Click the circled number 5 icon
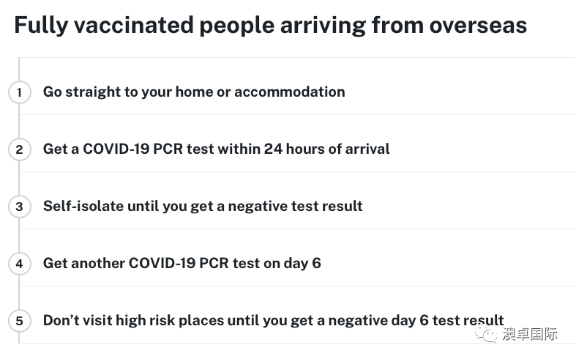576x359 pixels. 19,321
